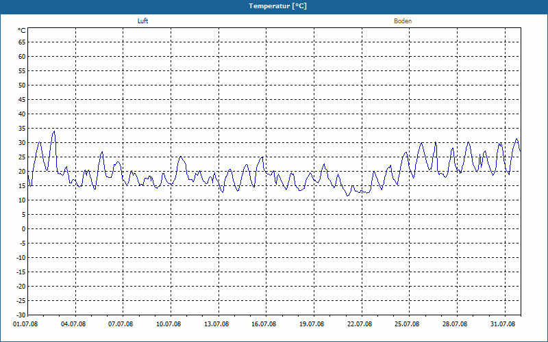Image resolution: width=548 pixels, height=342 pixels.
Task: Click the 60 y-axis value
Action: point(22,57)
